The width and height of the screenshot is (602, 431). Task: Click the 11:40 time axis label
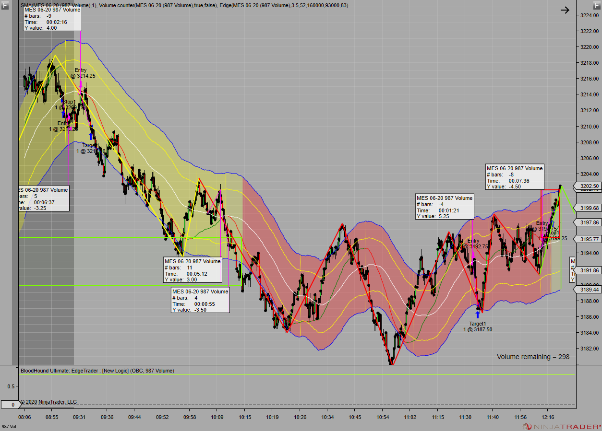(x=493, y=418)
